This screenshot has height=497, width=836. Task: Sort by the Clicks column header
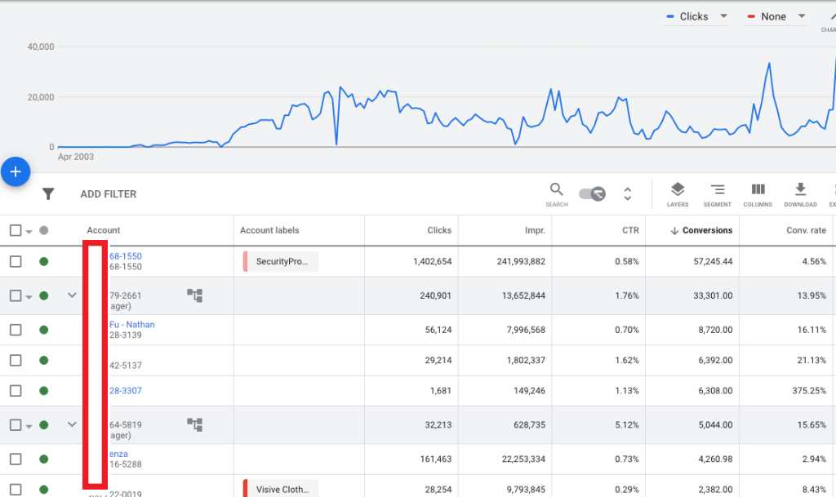439,230
